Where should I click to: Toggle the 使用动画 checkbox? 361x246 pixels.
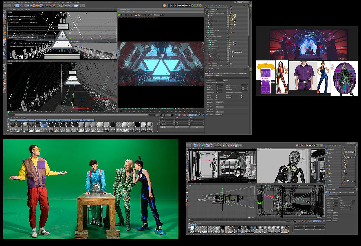point(217,95)
